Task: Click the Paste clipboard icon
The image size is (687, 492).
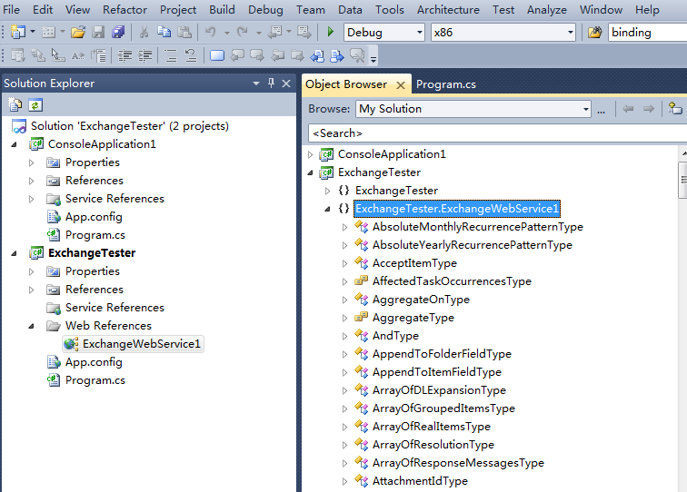Action: pos(184,32)
